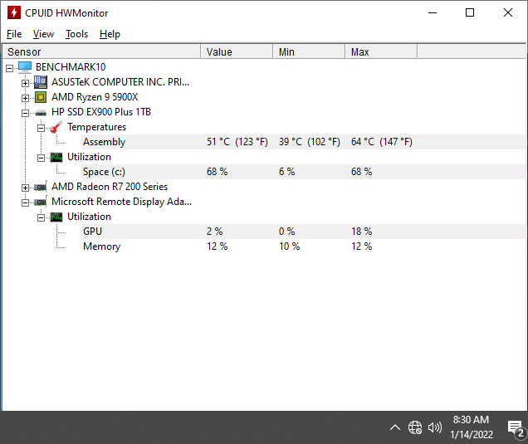This screenshot has width=528, height=444.
Task: Select the ASUSTeK COMPUTER INC. label
Action: [x=120, y=82]
